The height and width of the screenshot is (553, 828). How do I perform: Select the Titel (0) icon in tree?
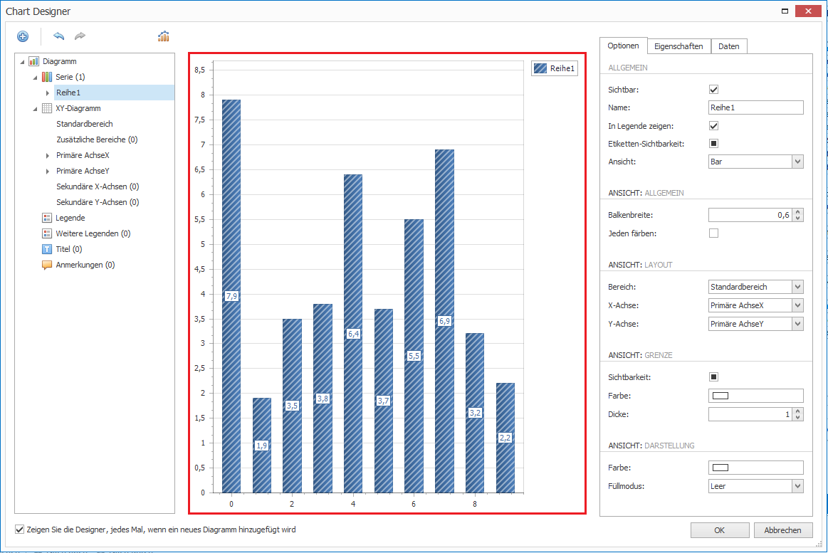point(47,249)
